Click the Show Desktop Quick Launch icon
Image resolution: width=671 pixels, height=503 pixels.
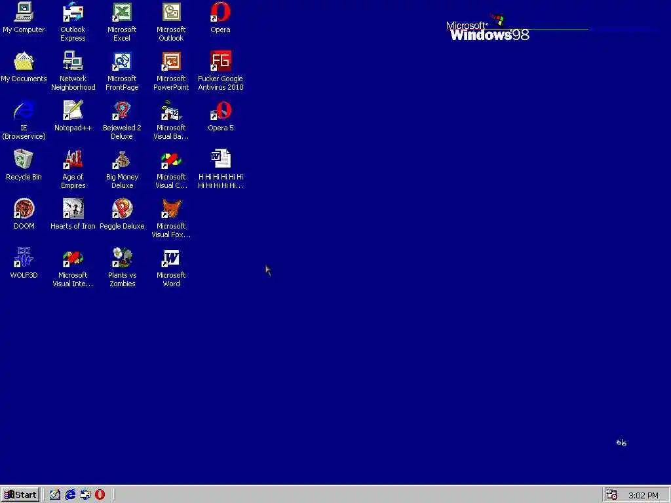point(55,495)
